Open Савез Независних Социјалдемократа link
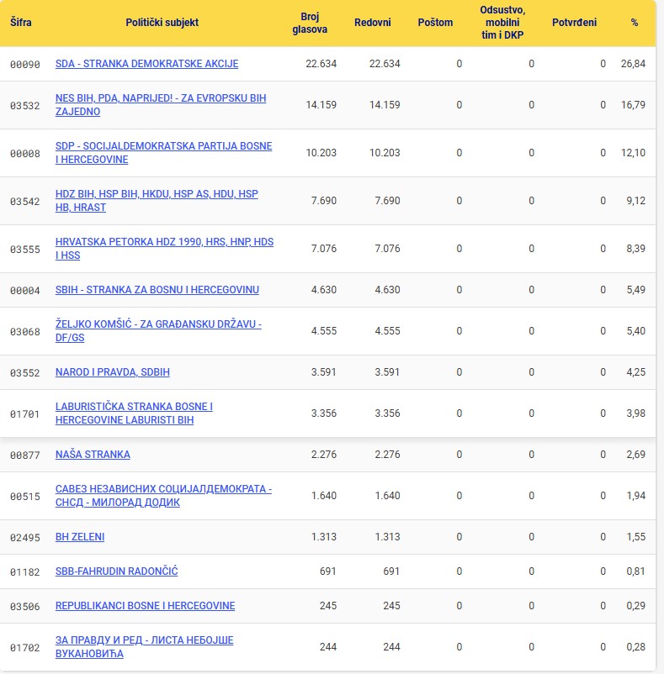The width and height of the screenshot is (664, 674). [x=163, y=496]
